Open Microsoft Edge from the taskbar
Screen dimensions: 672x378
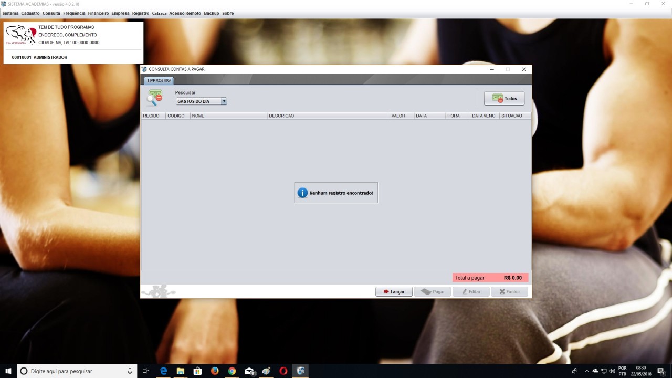coord(163,371)
